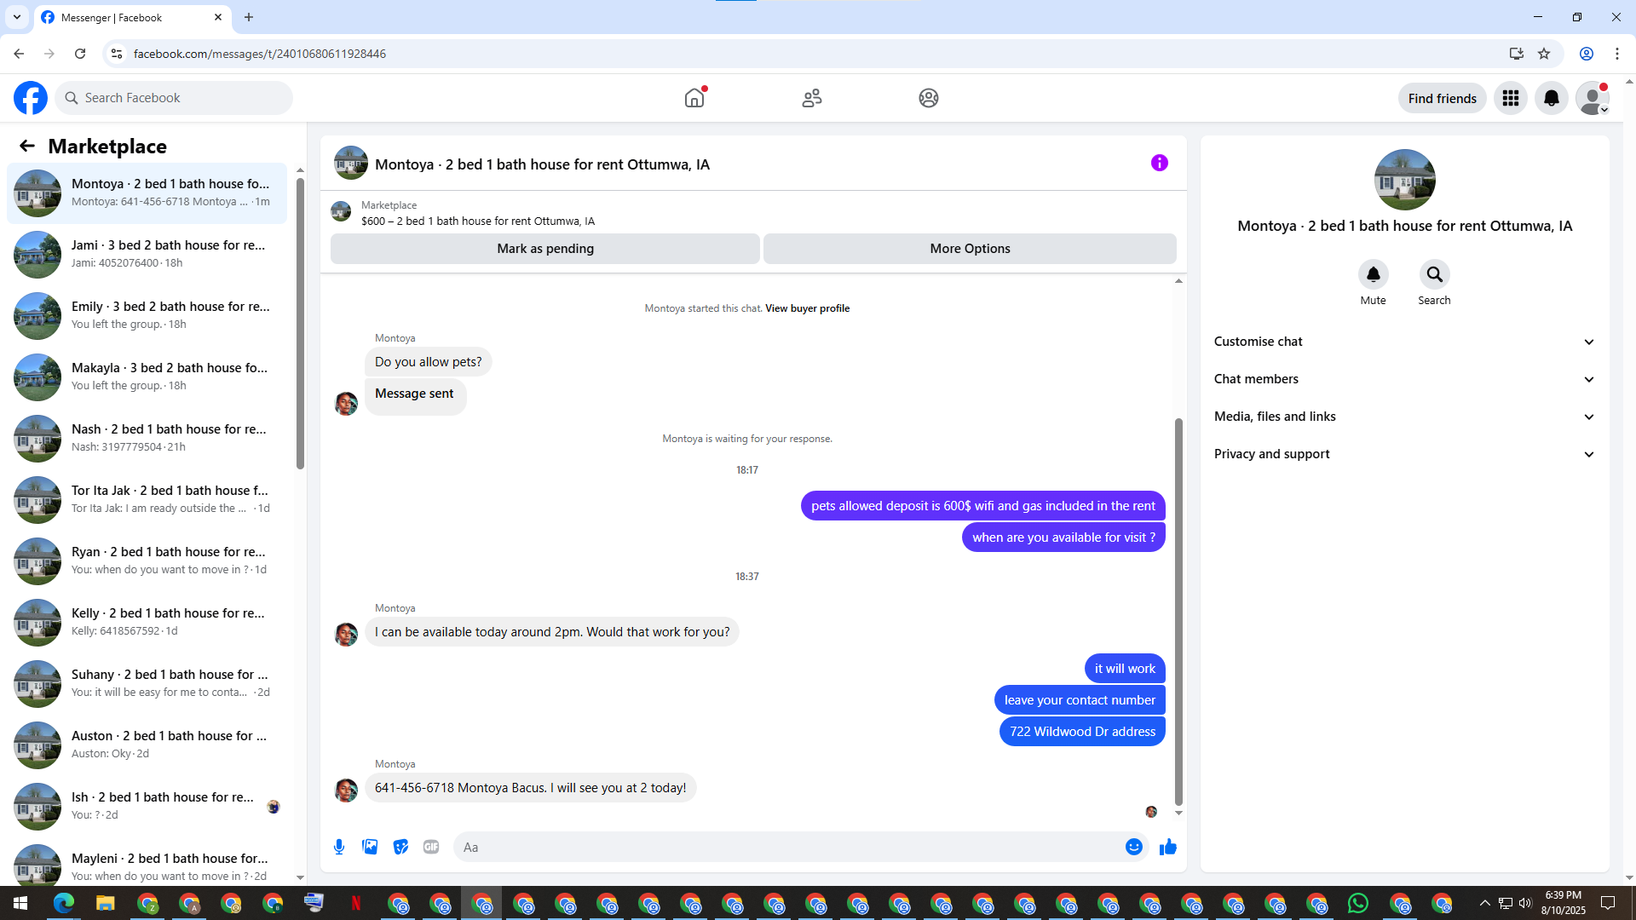
Task: Open the sticker picker icon
Action: 400,847
